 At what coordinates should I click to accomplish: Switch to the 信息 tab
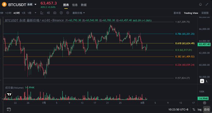click(x=75, y=5)
